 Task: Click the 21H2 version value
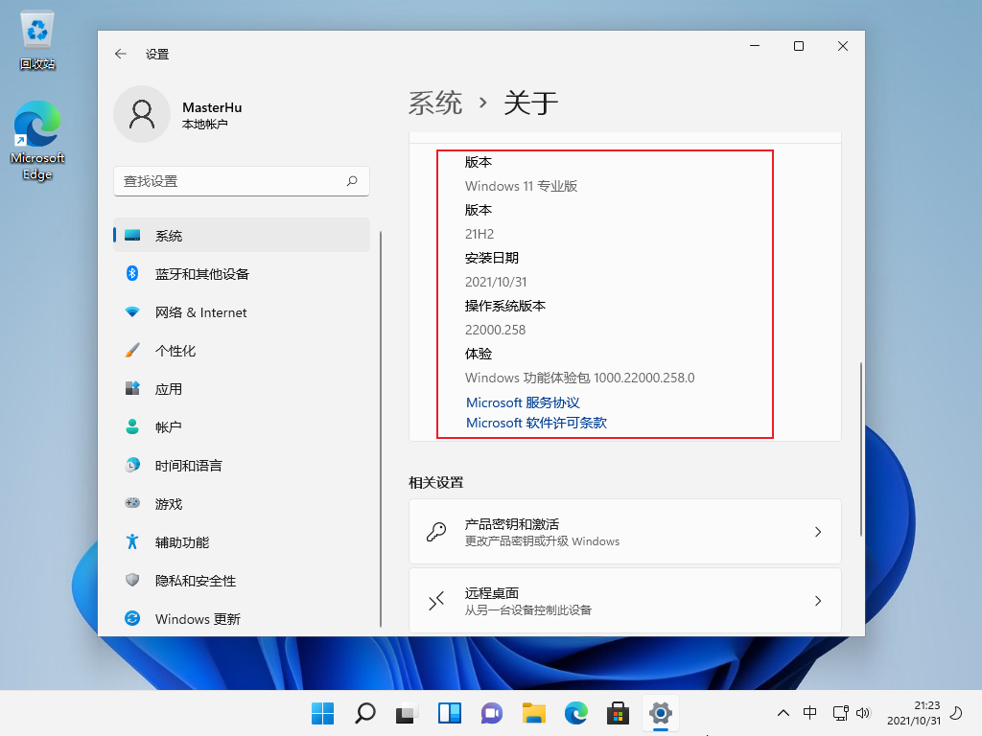pos(479,234)
